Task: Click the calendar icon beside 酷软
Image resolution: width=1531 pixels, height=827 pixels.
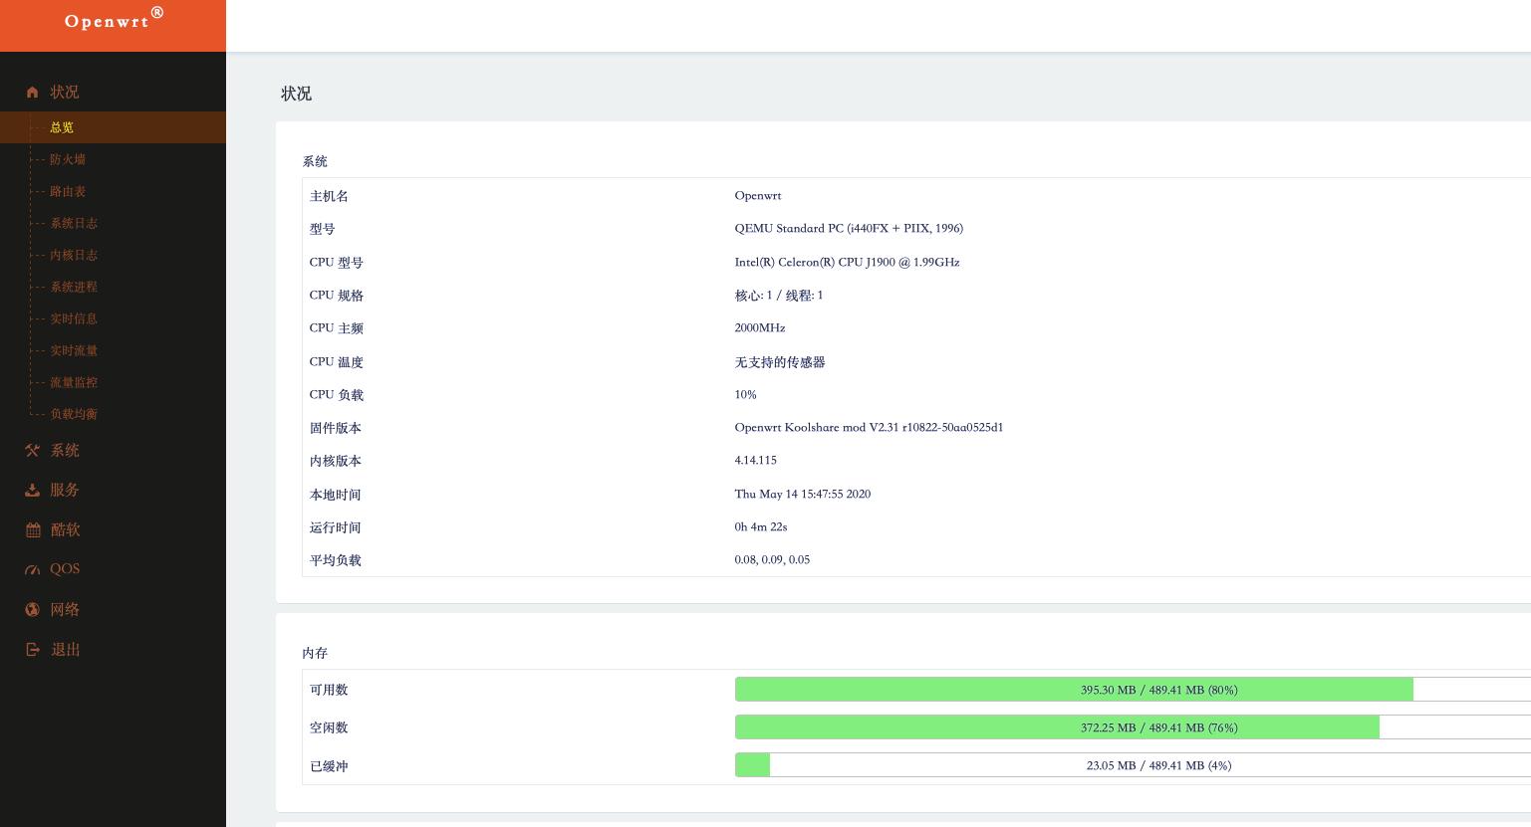Action: pyautogui.click(x=33, y=530)
